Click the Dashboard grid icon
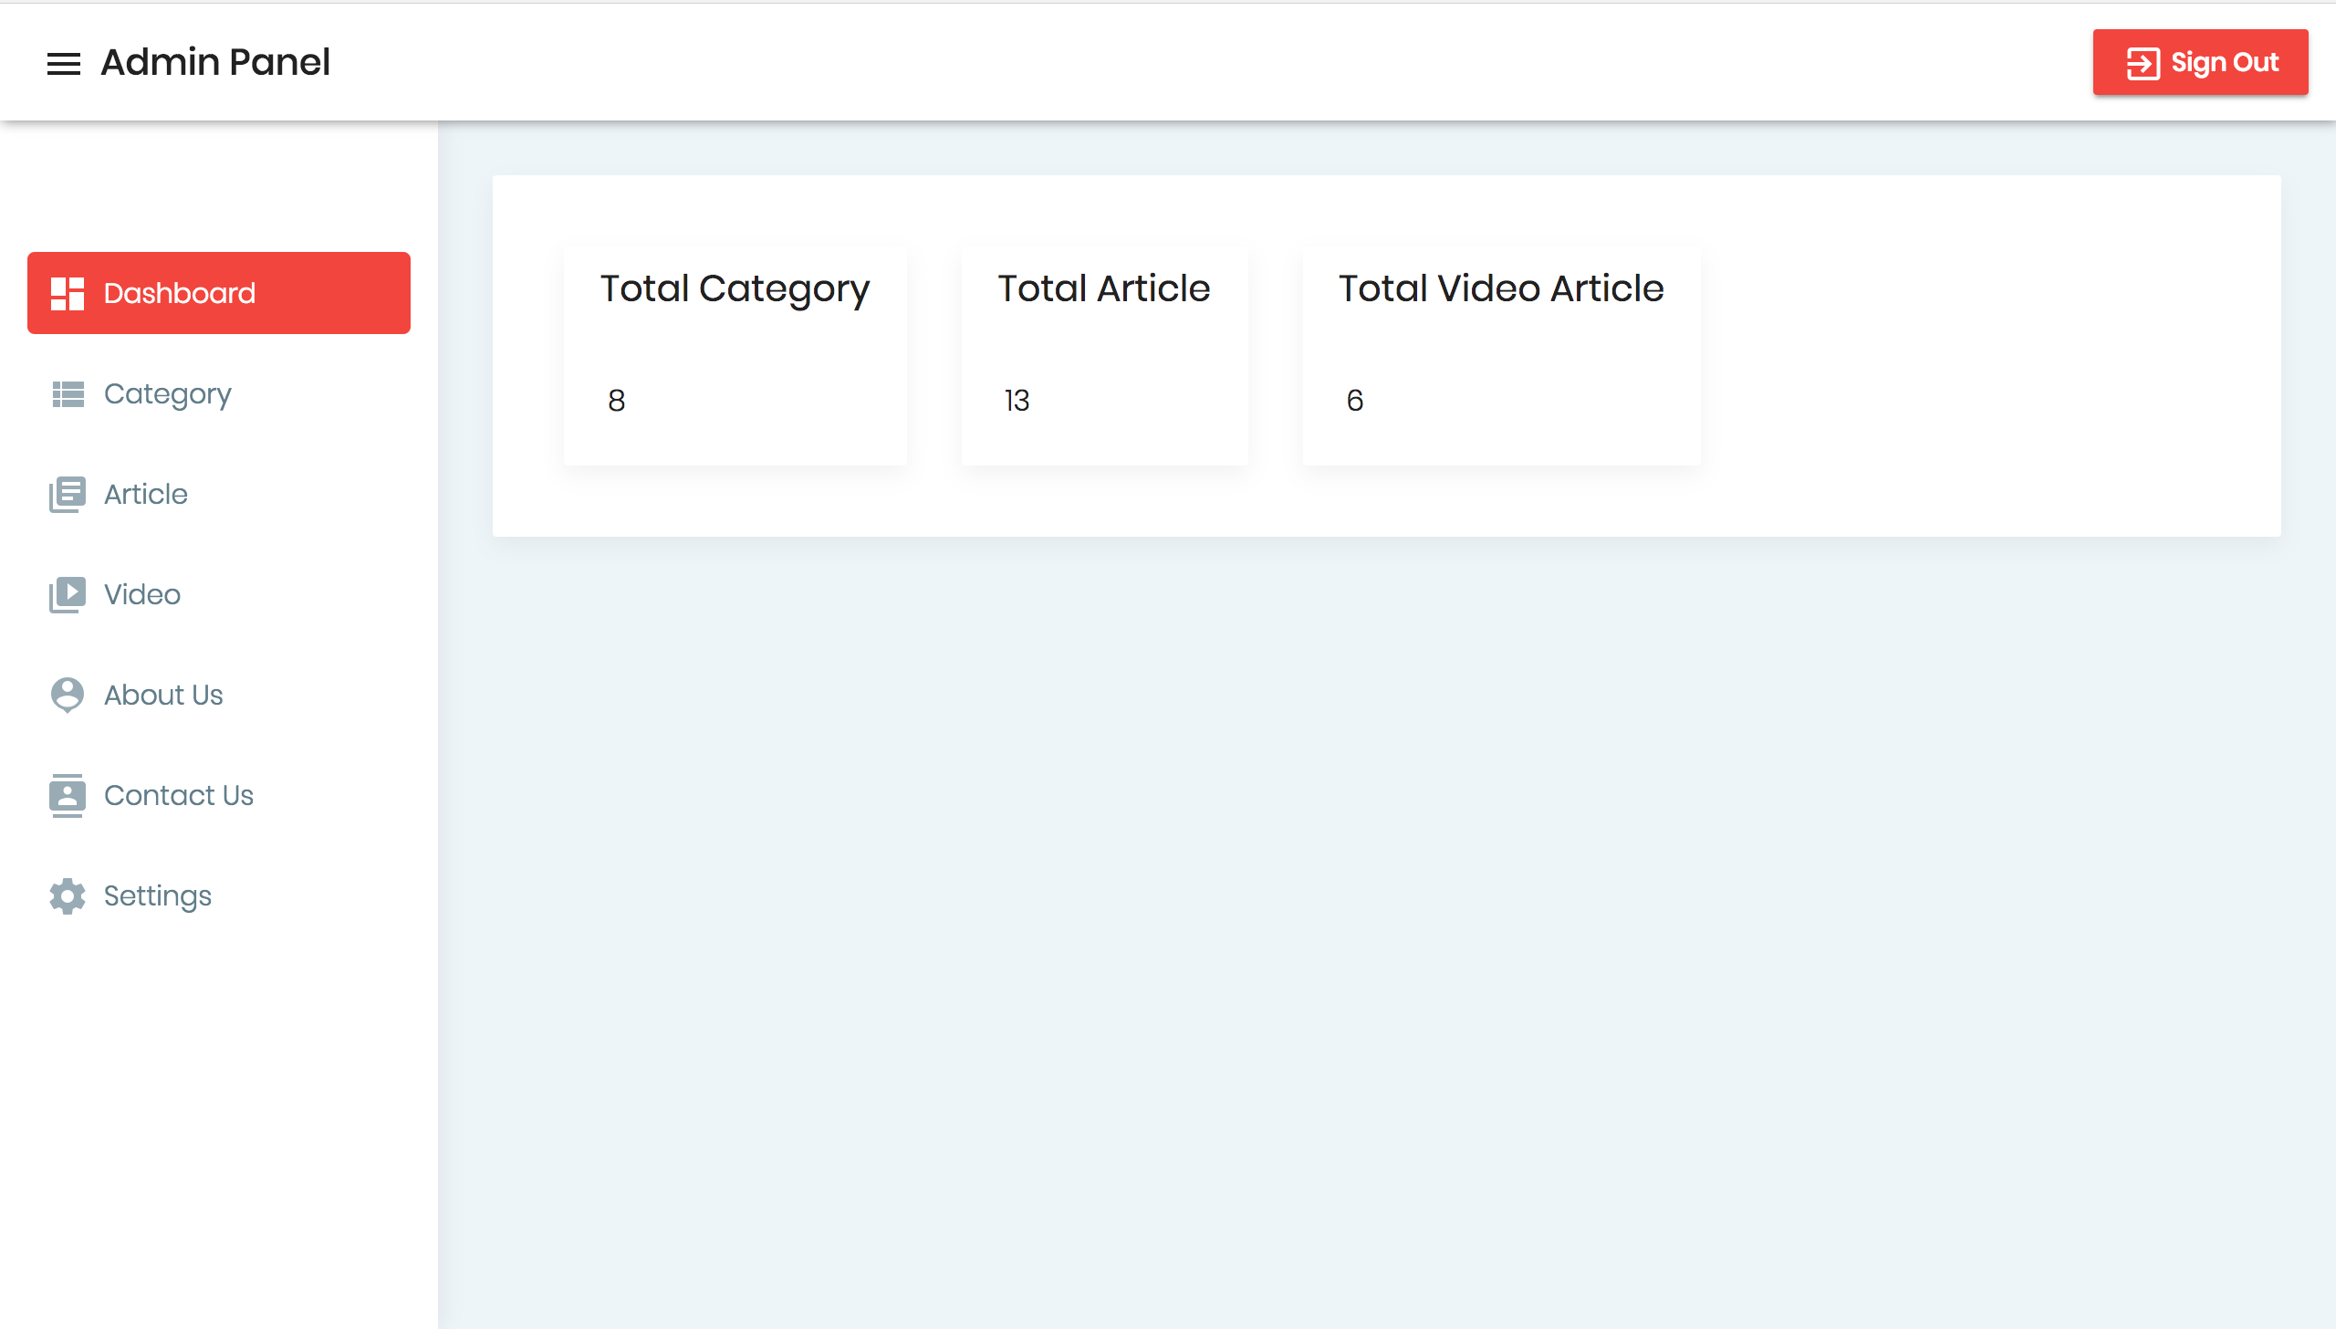The image size is (2336, 1329). (x=68, y=293)
